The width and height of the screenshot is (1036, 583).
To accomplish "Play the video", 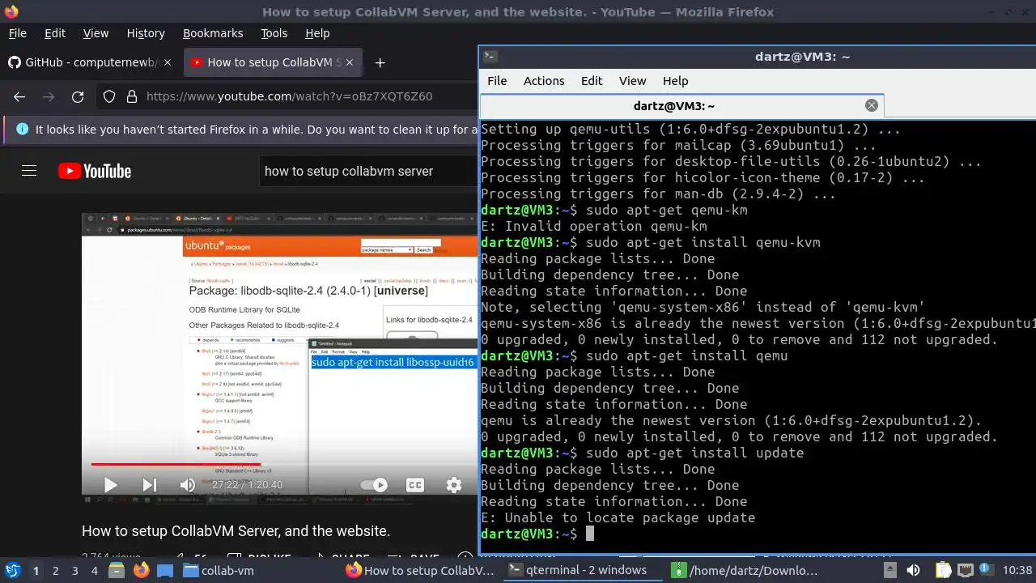I will [111, 485].
